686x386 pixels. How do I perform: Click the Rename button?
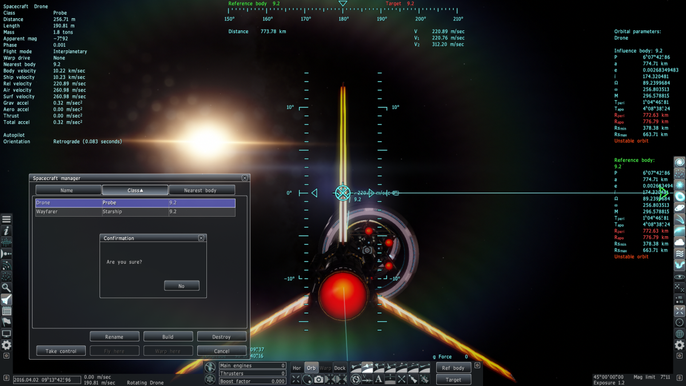coord(114,337)
